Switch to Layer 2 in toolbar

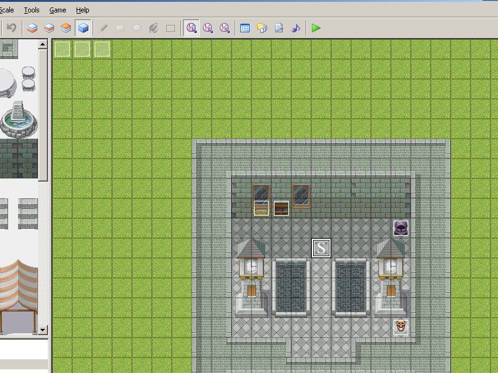click(x=49, y=28)
